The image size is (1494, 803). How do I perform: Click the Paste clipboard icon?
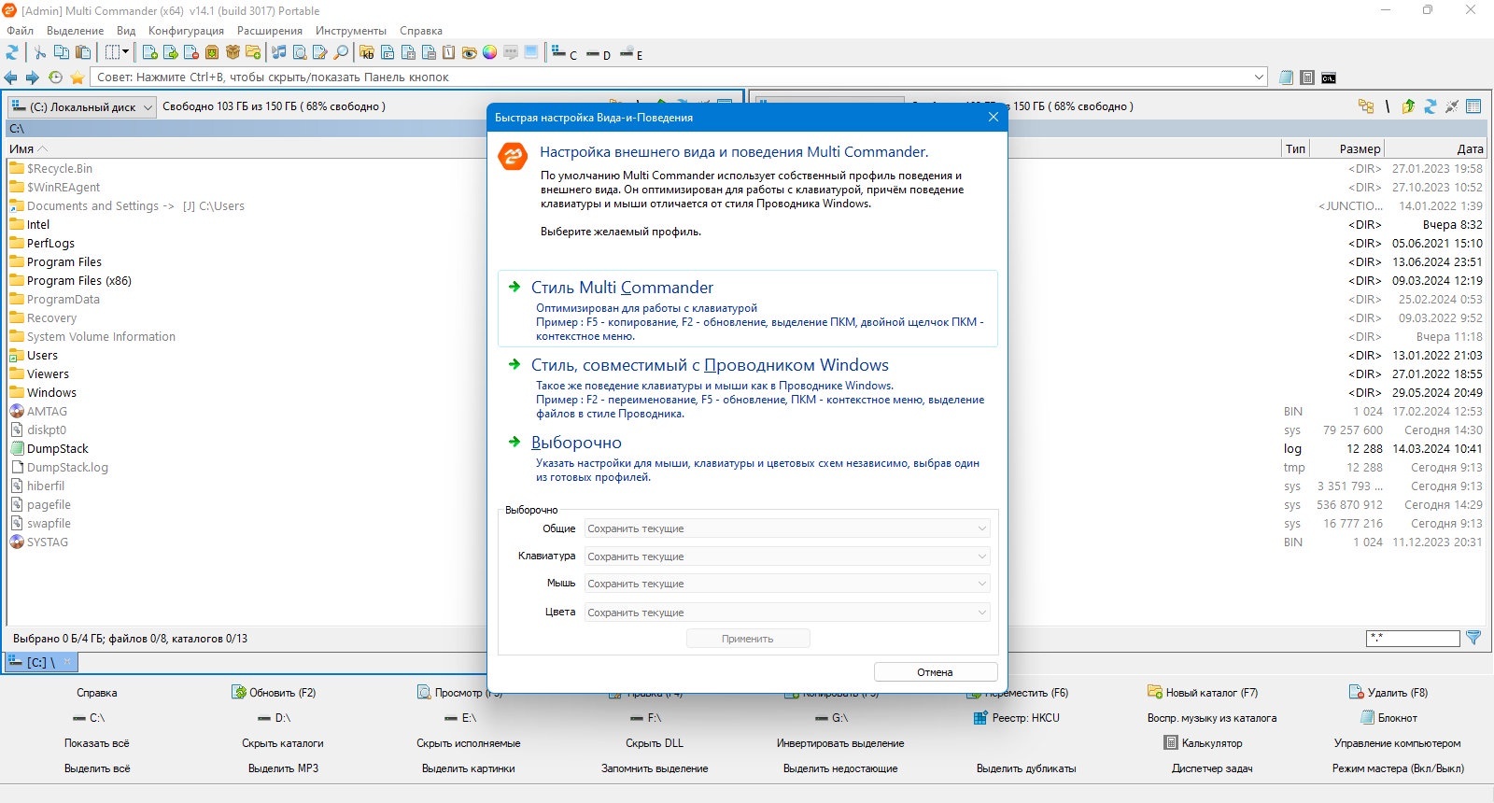pyautogui.click(x=83, y=52)
